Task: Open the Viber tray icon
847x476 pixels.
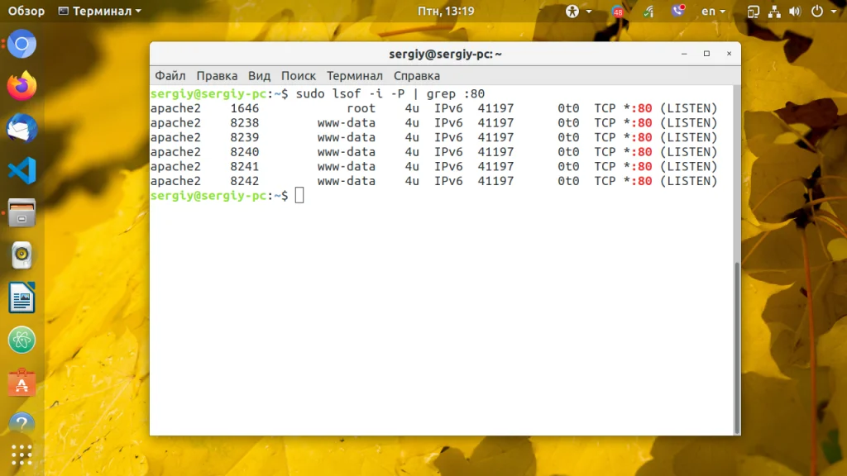Action: [678, 10]
